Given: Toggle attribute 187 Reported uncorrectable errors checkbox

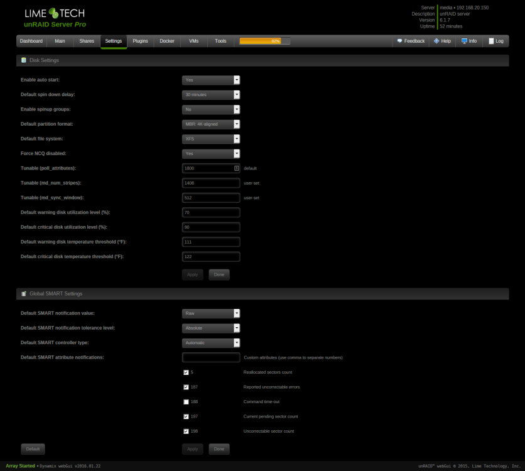Looking at the screenshot, I should point(186,387).
